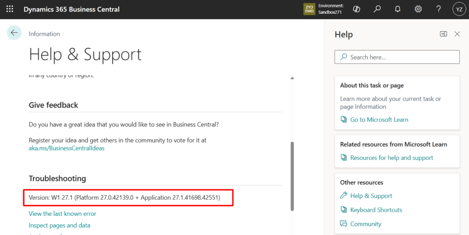Click the Copilot icon in header
469x235 pixels.
pos(357,9)
